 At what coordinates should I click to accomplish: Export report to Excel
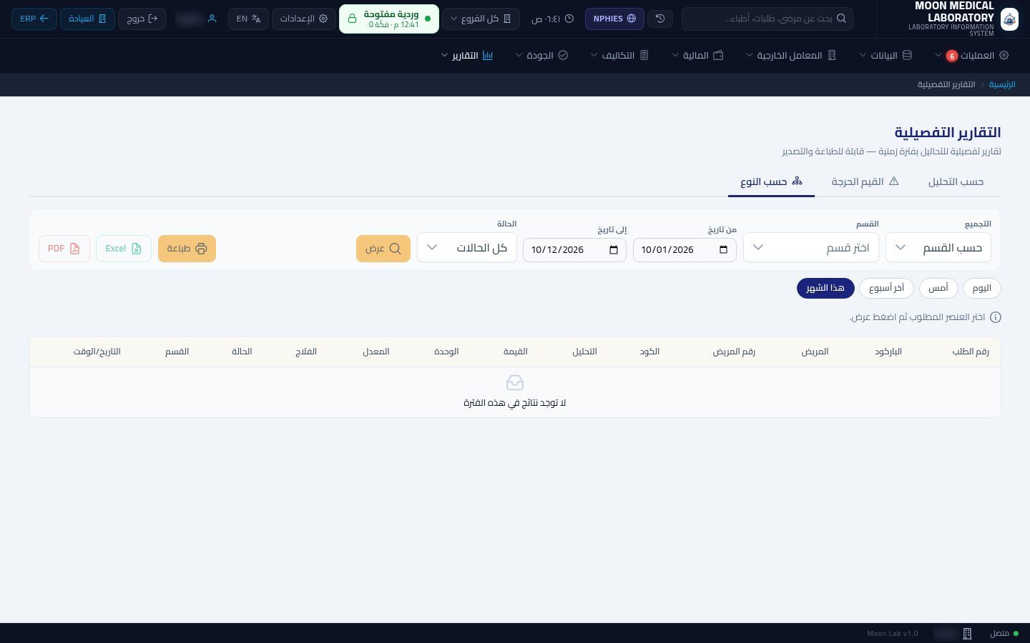tap(124, 249)
